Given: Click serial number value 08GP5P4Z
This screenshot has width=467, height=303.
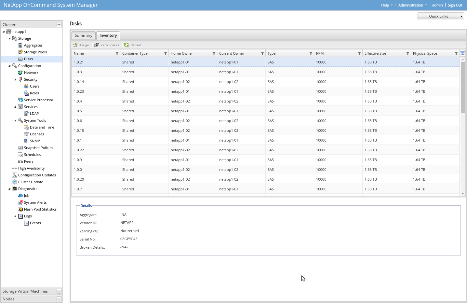Looking at the screenshot, I should coord(129,239).
